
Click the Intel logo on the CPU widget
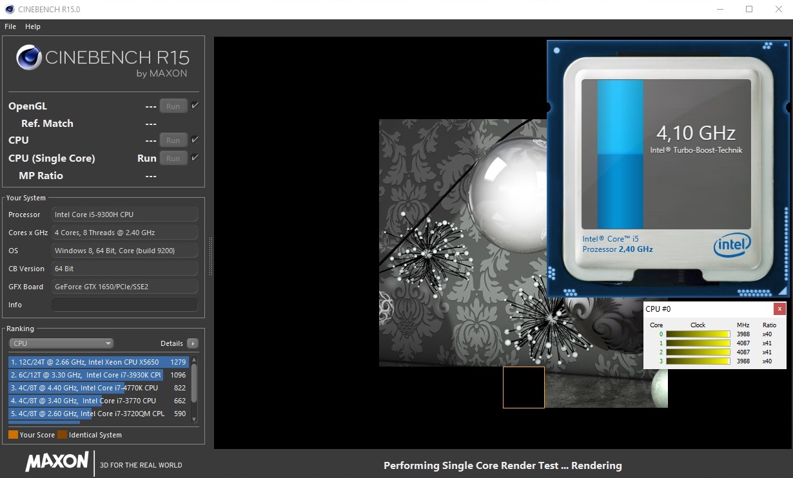pos(732,245)
